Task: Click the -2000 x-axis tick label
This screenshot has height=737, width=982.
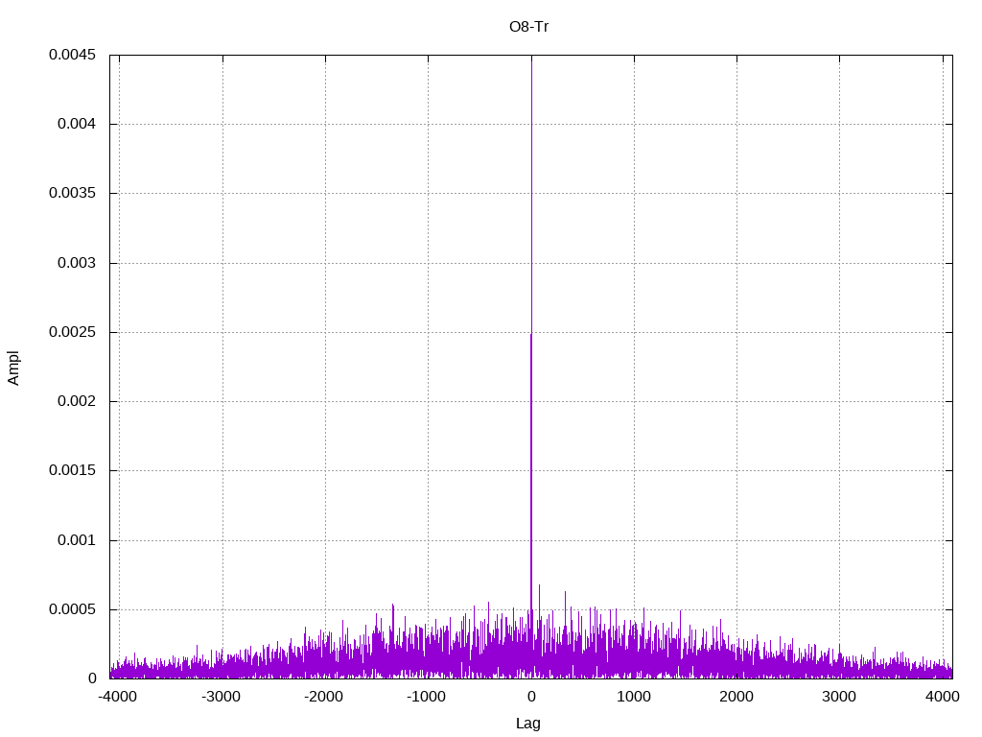Action: [324, 697]
